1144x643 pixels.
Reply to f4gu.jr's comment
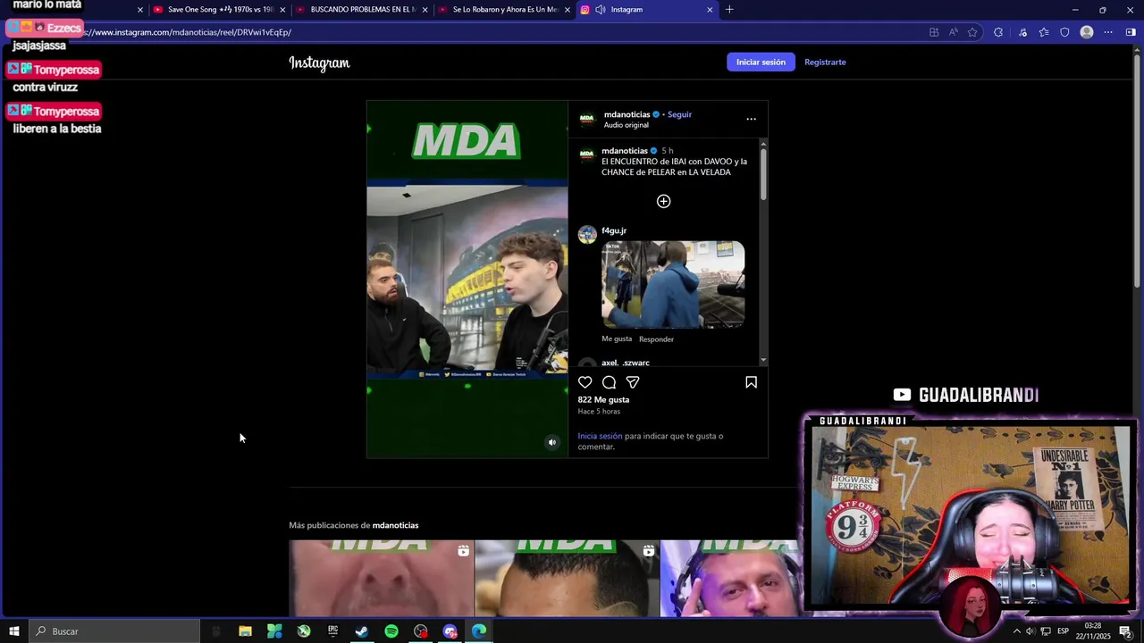pos(656,339)
